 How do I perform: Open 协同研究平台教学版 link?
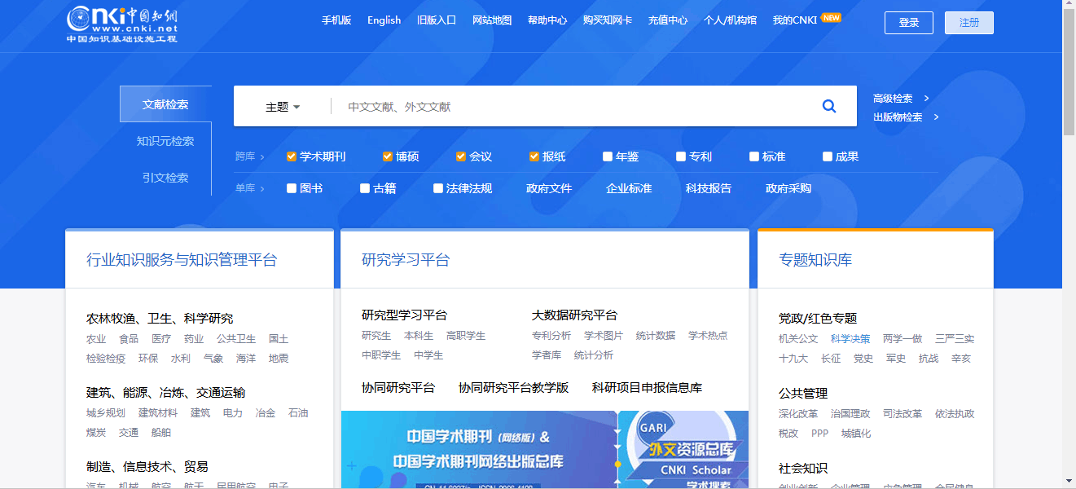coord(513,388)
